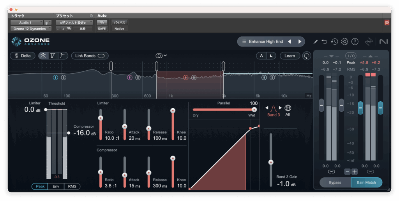Open the デフォルト設定 preset dropdown

pyautogui.click(x=74, y=23)
